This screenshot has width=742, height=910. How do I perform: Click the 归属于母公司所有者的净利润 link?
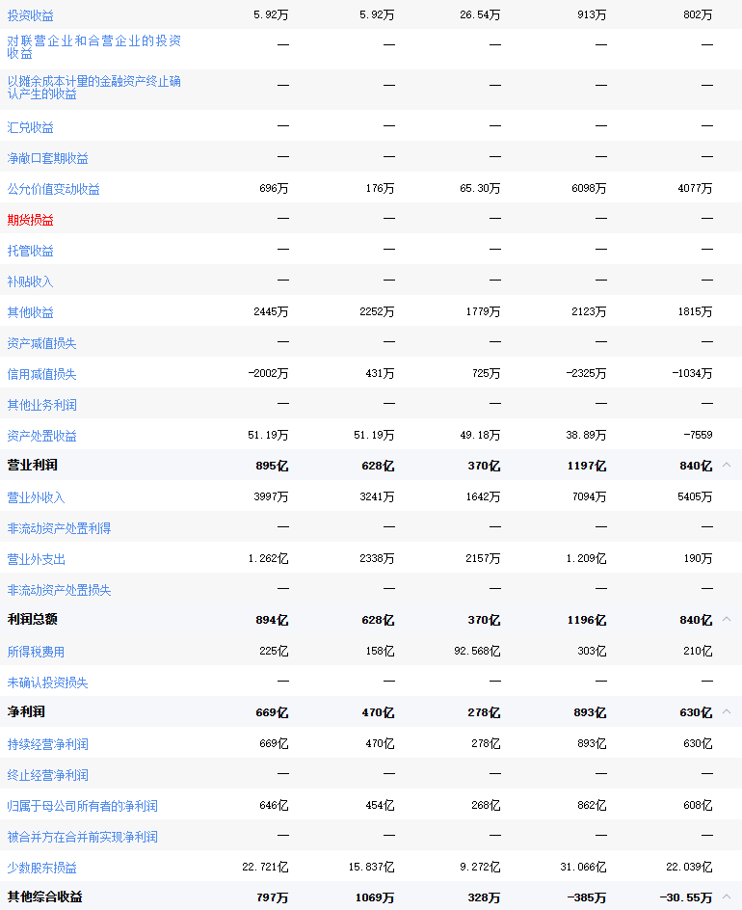pos(83,806)
